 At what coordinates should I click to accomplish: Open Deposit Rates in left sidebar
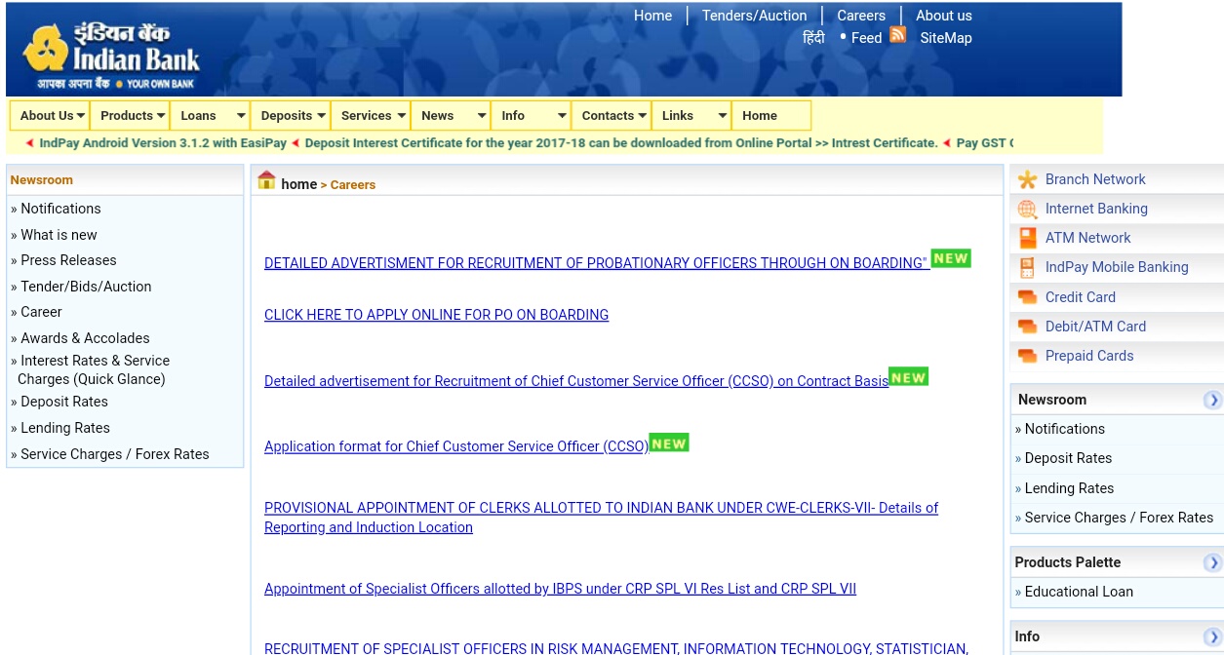point(64,402)
